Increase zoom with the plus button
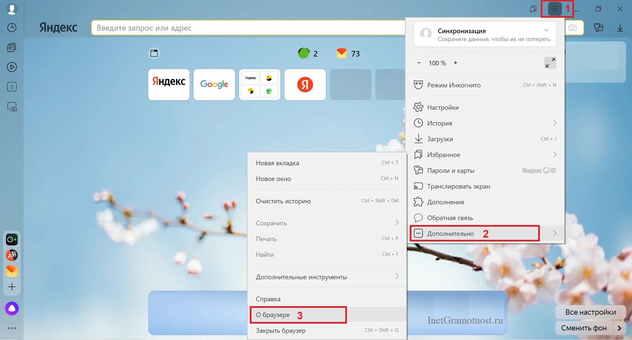 click(x=456, y=63)
